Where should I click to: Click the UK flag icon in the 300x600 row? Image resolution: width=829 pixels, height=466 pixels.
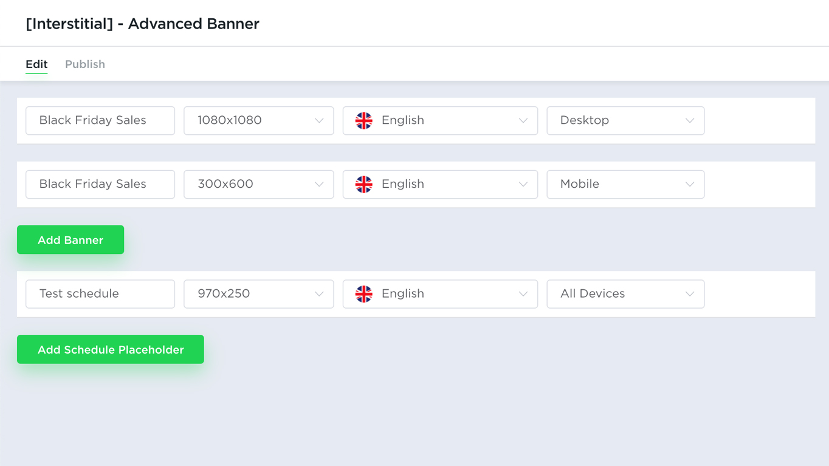363,184
